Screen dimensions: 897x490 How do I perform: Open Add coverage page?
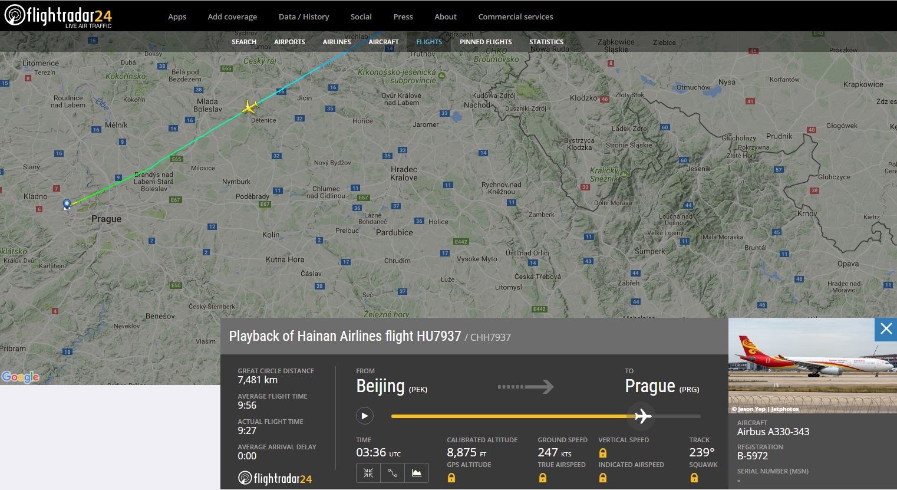232,17
